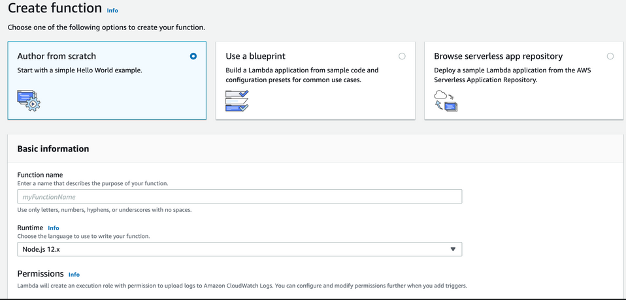
Task: Click the serverless repository card description text
Action: pyautogui.click(x=512, y=75)
